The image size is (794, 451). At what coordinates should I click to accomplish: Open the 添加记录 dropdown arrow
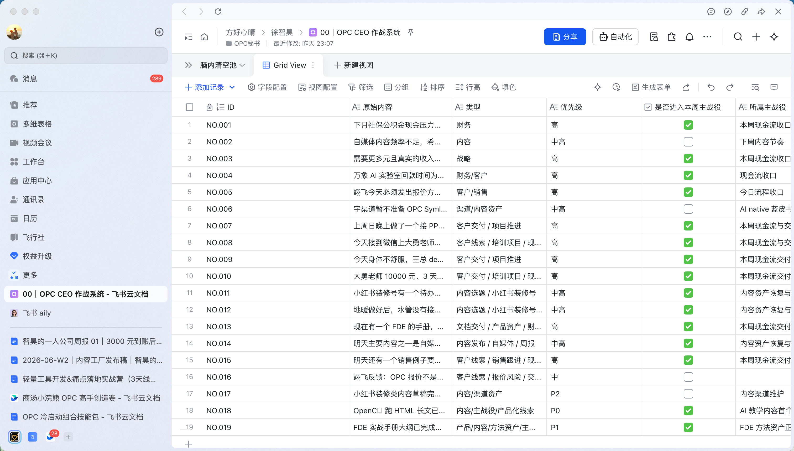(232, 87)
